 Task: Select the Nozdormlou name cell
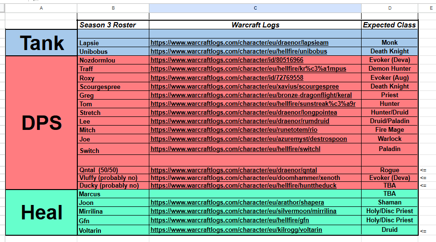click(113, 60)
